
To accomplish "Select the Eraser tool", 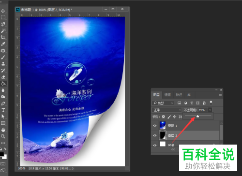I will point(3,77).
